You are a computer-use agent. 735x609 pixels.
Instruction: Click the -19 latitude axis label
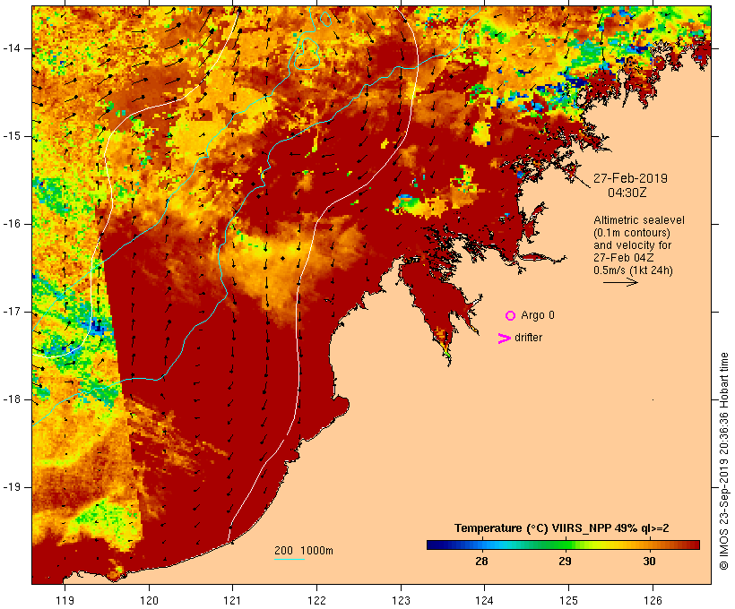click(x=12, y=487)
